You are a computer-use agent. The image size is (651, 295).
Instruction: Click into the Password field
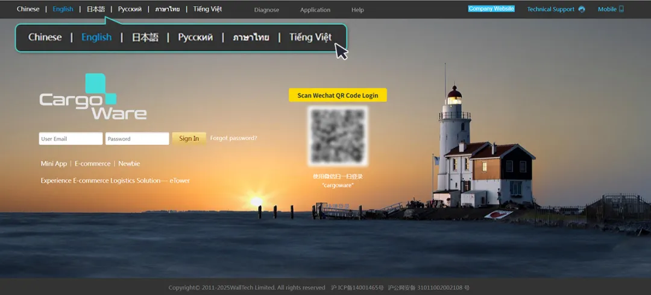(137, 139)
